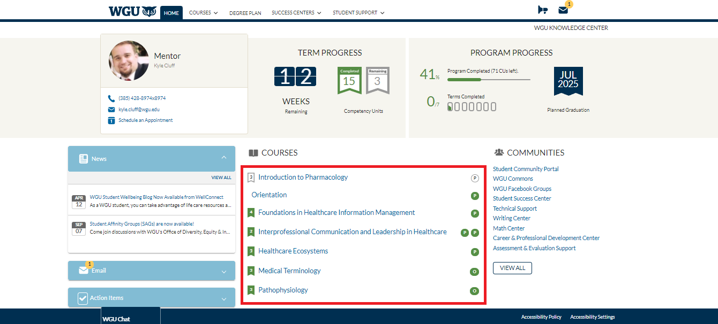
Task: Call mentor via the (385) 428-8974x8974 link
Action: coord(142,98)
